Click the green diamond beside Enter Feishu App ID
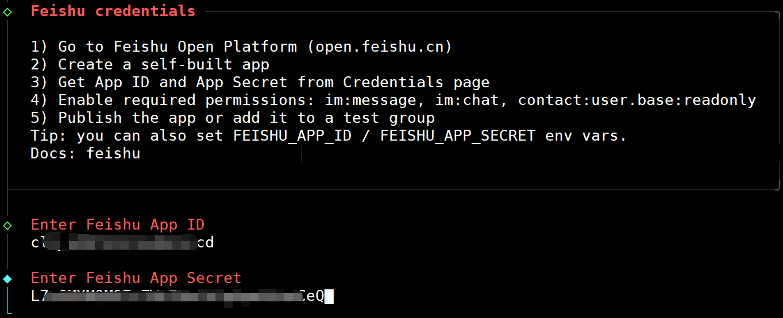 coord(7,225)
